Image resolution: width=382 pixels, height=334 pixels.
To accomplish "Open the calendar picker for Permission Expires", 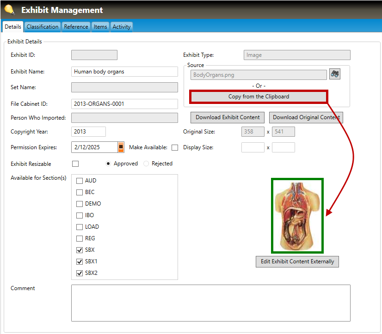I will [x=121, y=147].
